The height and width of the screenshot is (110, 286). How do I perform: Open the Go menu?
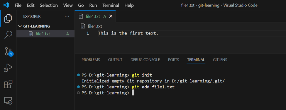pyautogui.click(x=81, y=5)
